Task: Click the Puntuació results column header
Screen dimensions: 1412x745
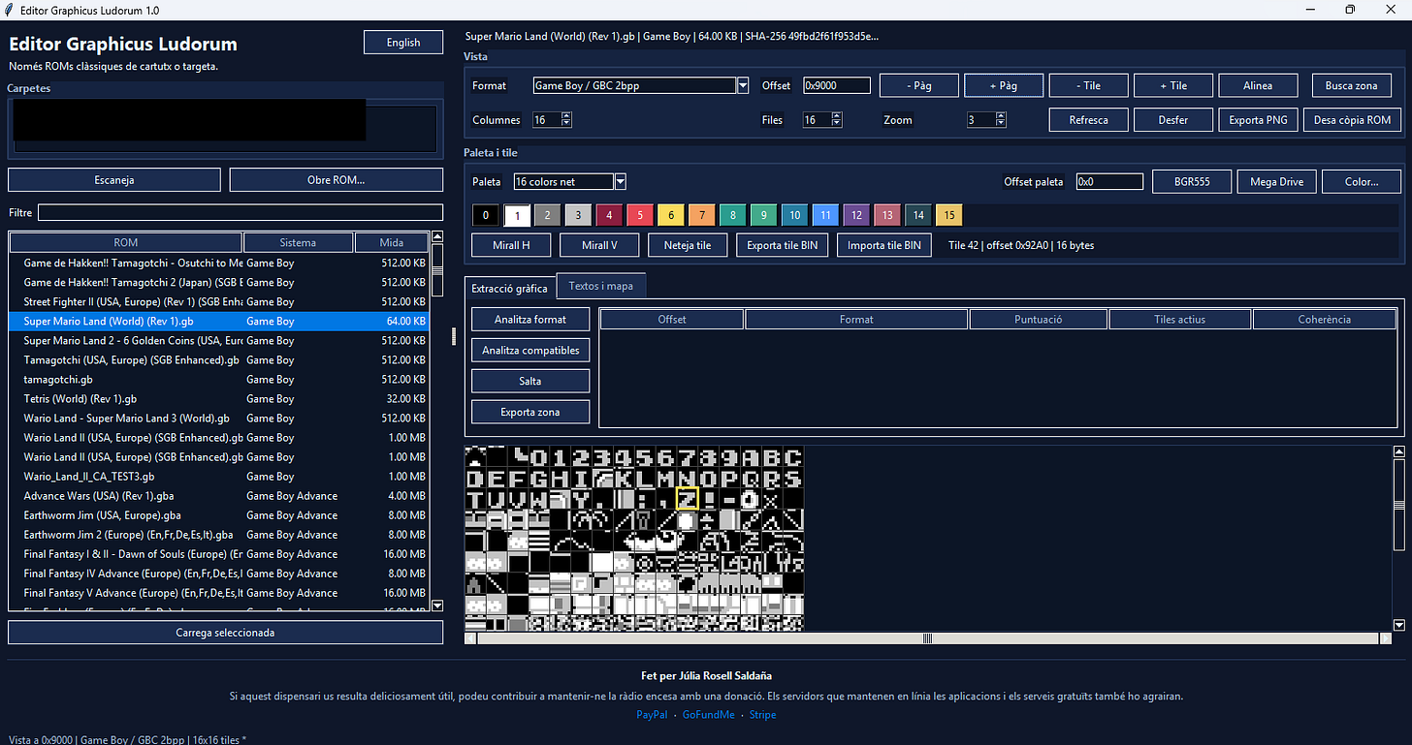Action: click(1039, 319)
